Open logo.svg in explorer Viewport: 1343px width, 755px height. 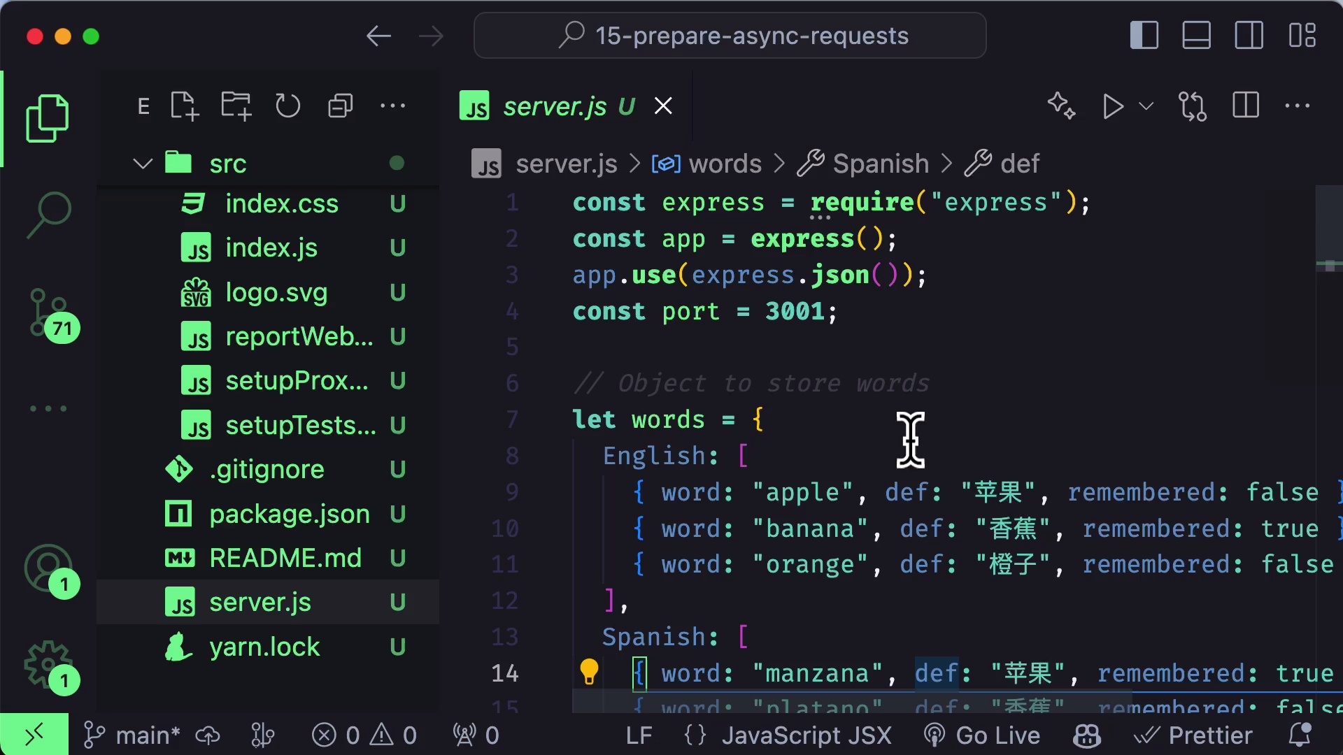point(268,293)
